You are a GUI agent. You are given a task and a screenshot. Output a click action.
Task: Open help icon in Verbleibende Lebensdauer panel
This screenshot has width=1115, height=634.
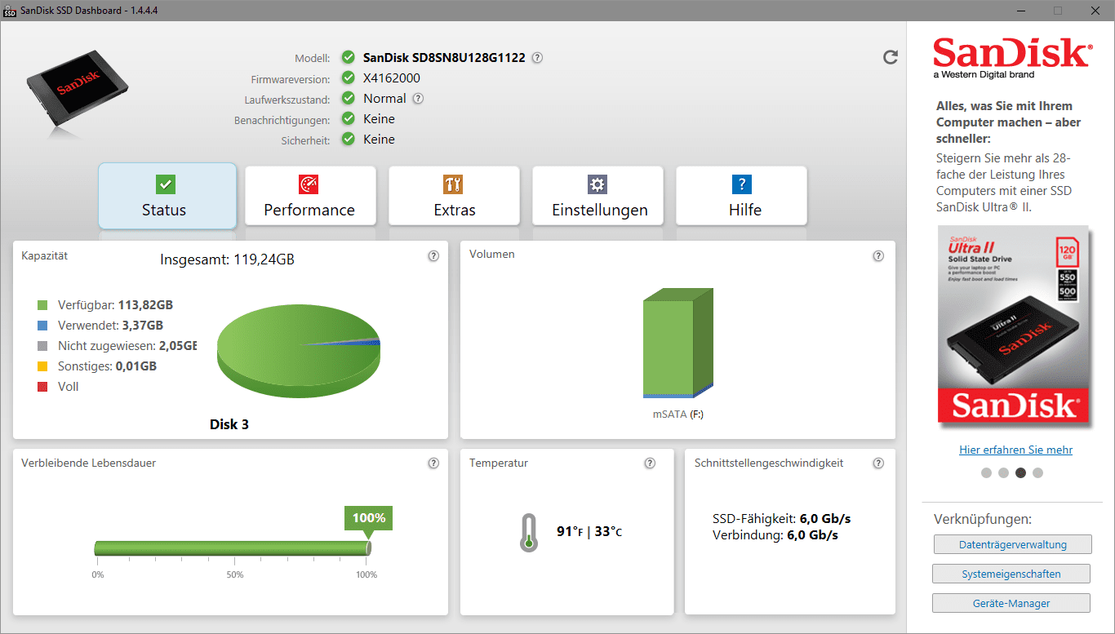point(433,463)
